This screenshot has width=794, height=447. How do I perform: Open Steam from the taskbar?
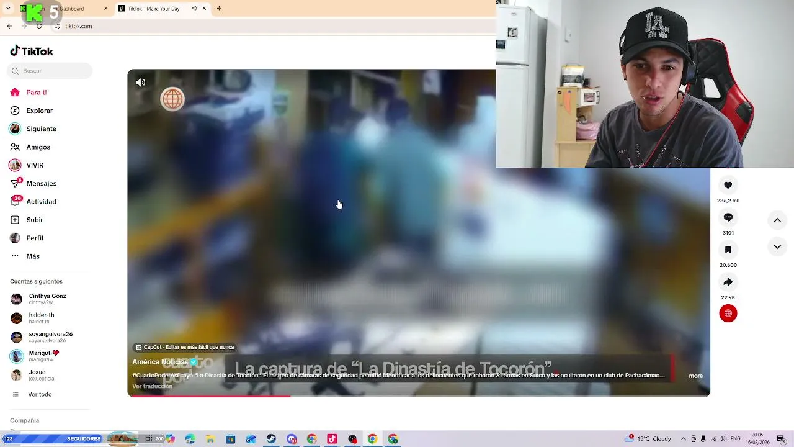point(271,439)
